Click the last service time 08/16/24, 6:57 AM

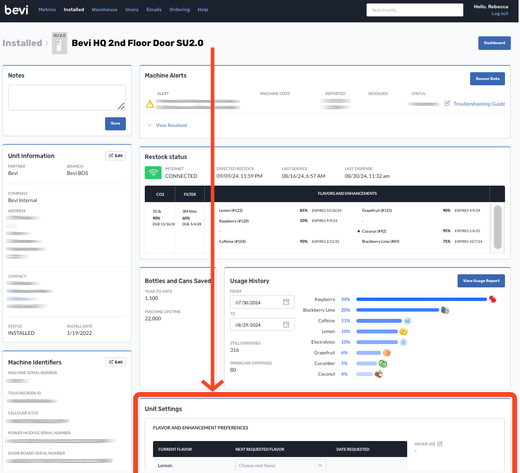tap(304, 176)
